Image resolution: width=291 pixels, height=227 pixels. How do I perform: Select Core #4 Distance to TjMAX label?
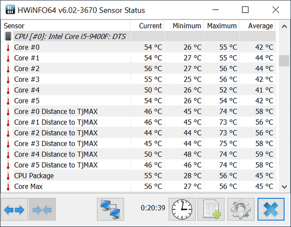point(56,154)
